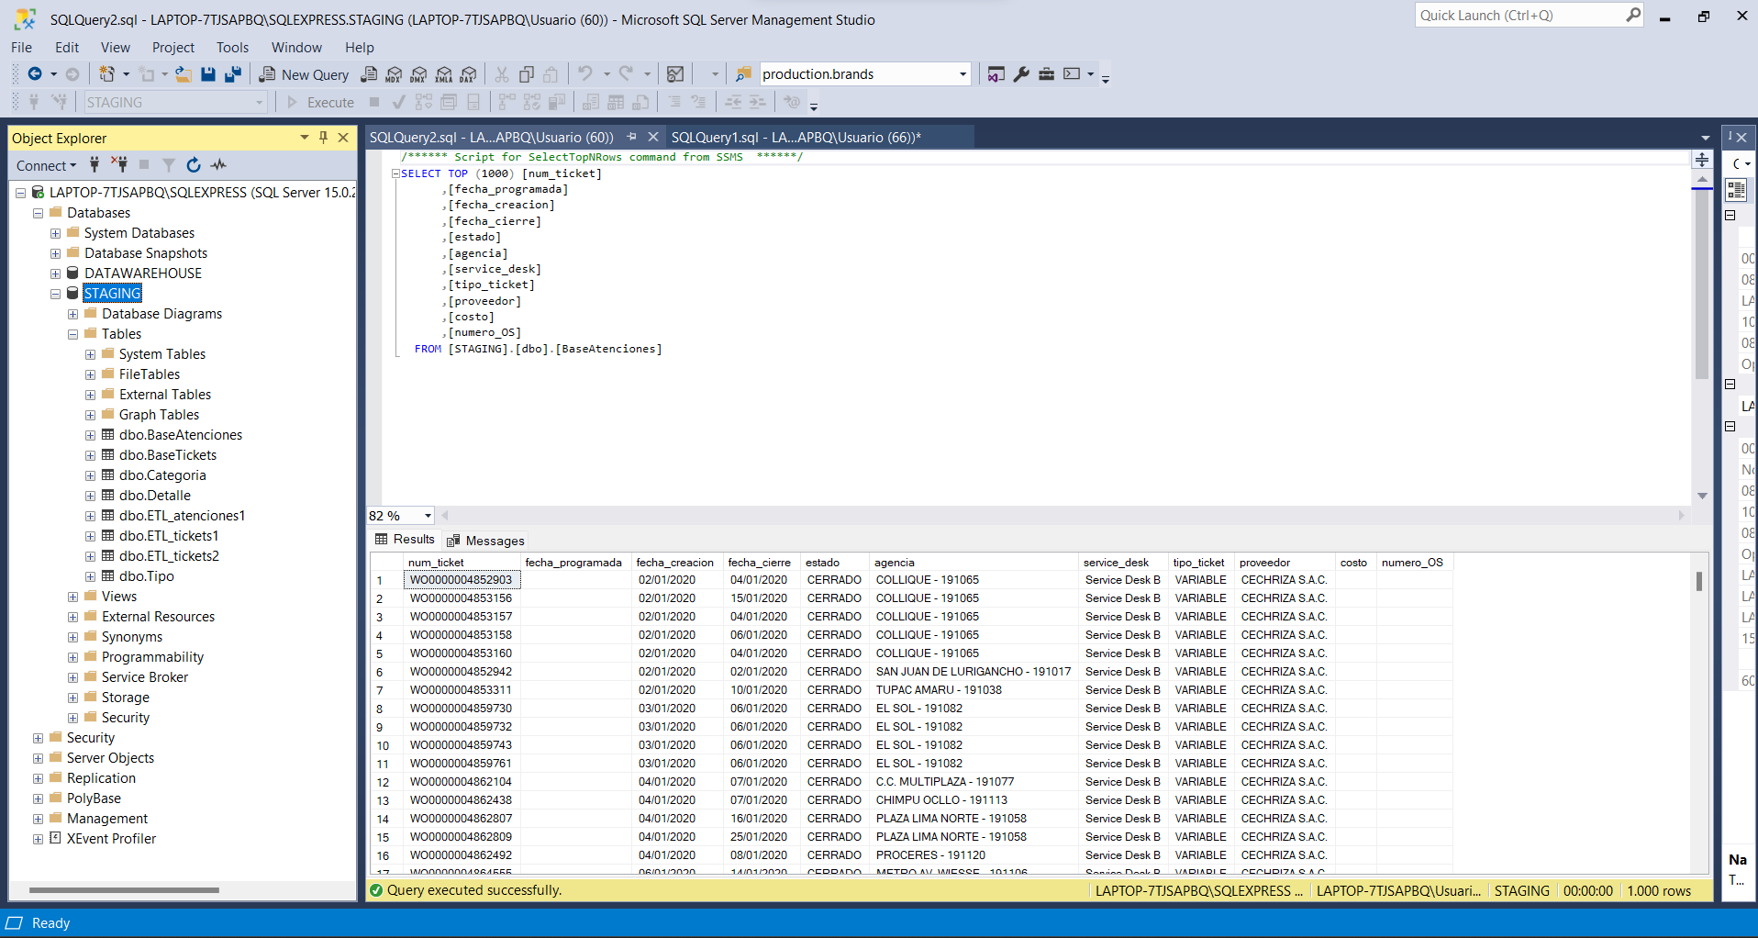Open the Tools menu
Image resolution: width=1758 pixels, height=938 pixels.
coord(232,48)
